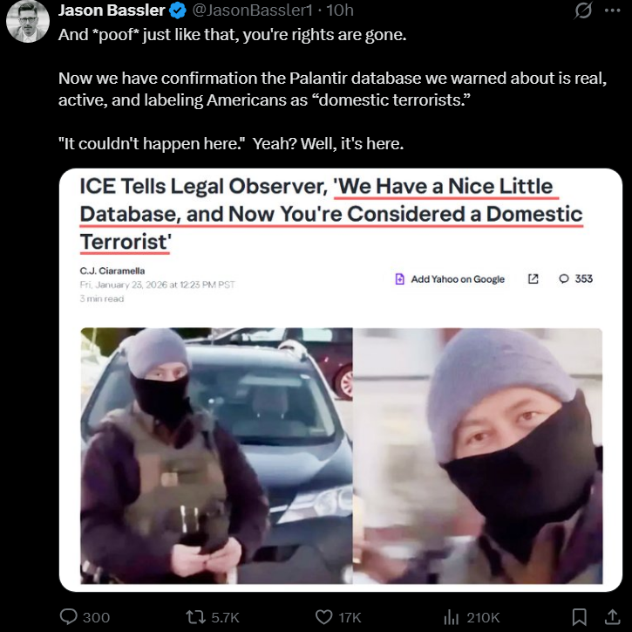Screen dimensions: 632x632
Task: Open the 10h post timestamp
Action: (340, 10)
